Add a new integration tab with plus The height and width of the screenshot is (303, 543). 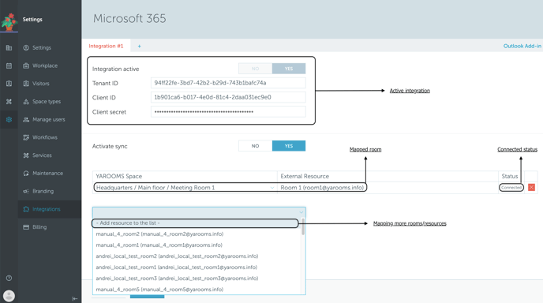tap(139, 46)
